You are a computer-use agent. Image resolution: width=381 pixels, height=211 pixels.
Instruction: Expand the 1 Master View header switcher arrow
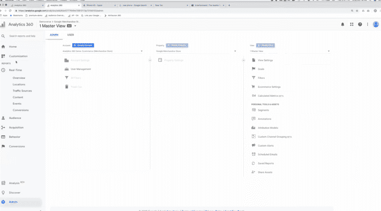(75, 26)
